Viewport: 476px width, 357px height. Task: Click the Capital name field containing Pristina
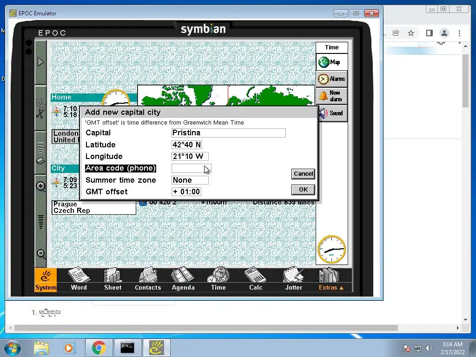pyautogui.click(x=229, y=132)
